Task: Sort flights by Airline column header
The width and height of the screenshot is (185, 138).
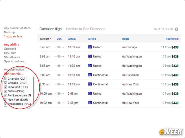Action: 92,39
